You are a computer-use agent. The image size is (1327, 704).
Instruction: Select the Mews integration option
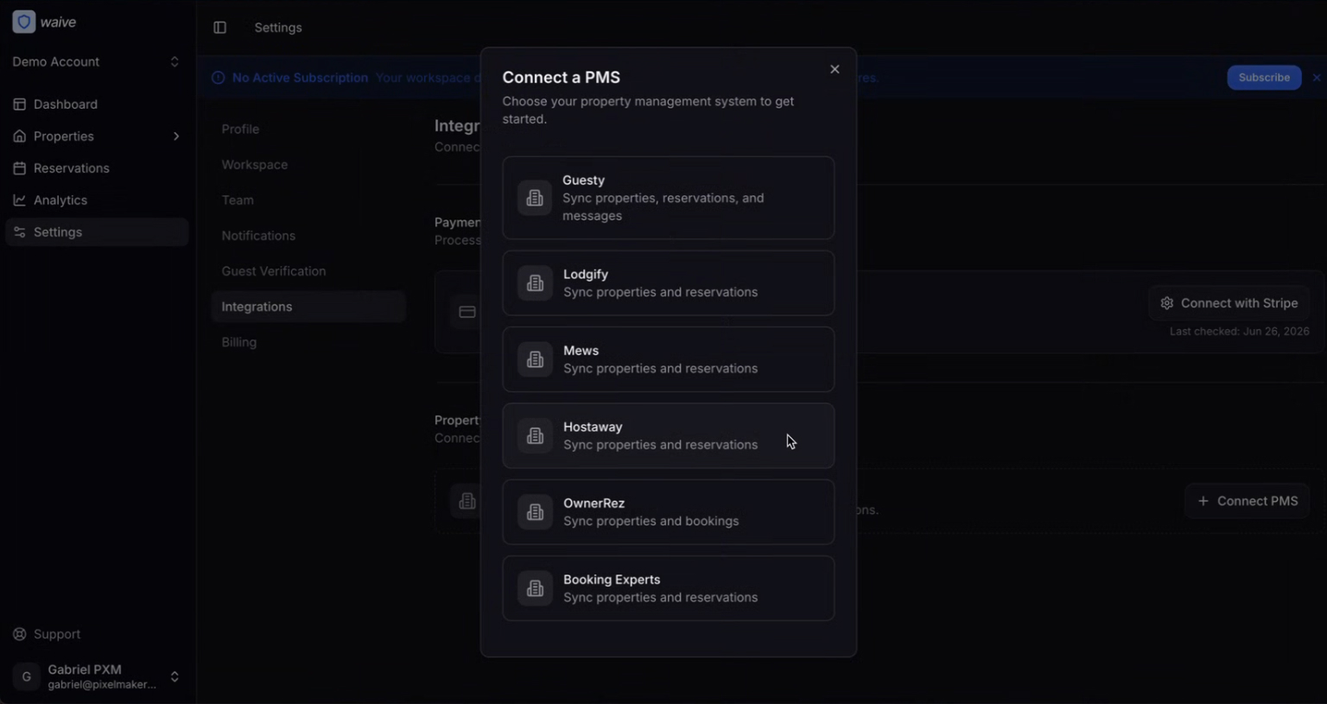668,359
